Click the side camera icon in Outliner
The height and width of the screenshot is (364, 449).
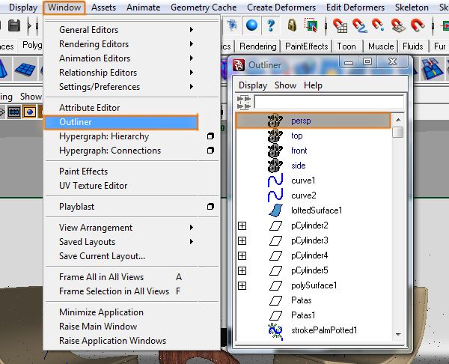(275, 166)
